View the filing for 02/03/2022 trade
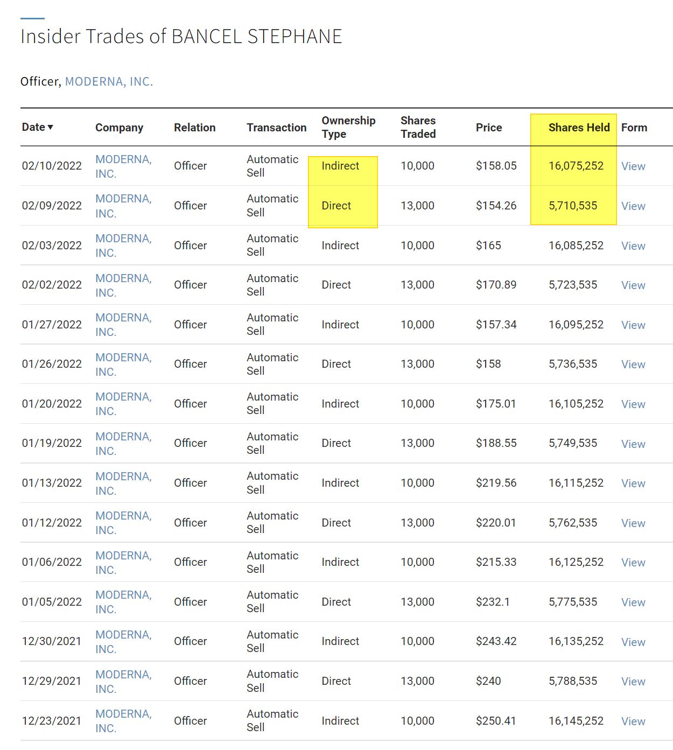Viewport: 673px width, 750px height. [x=633, y=246]
